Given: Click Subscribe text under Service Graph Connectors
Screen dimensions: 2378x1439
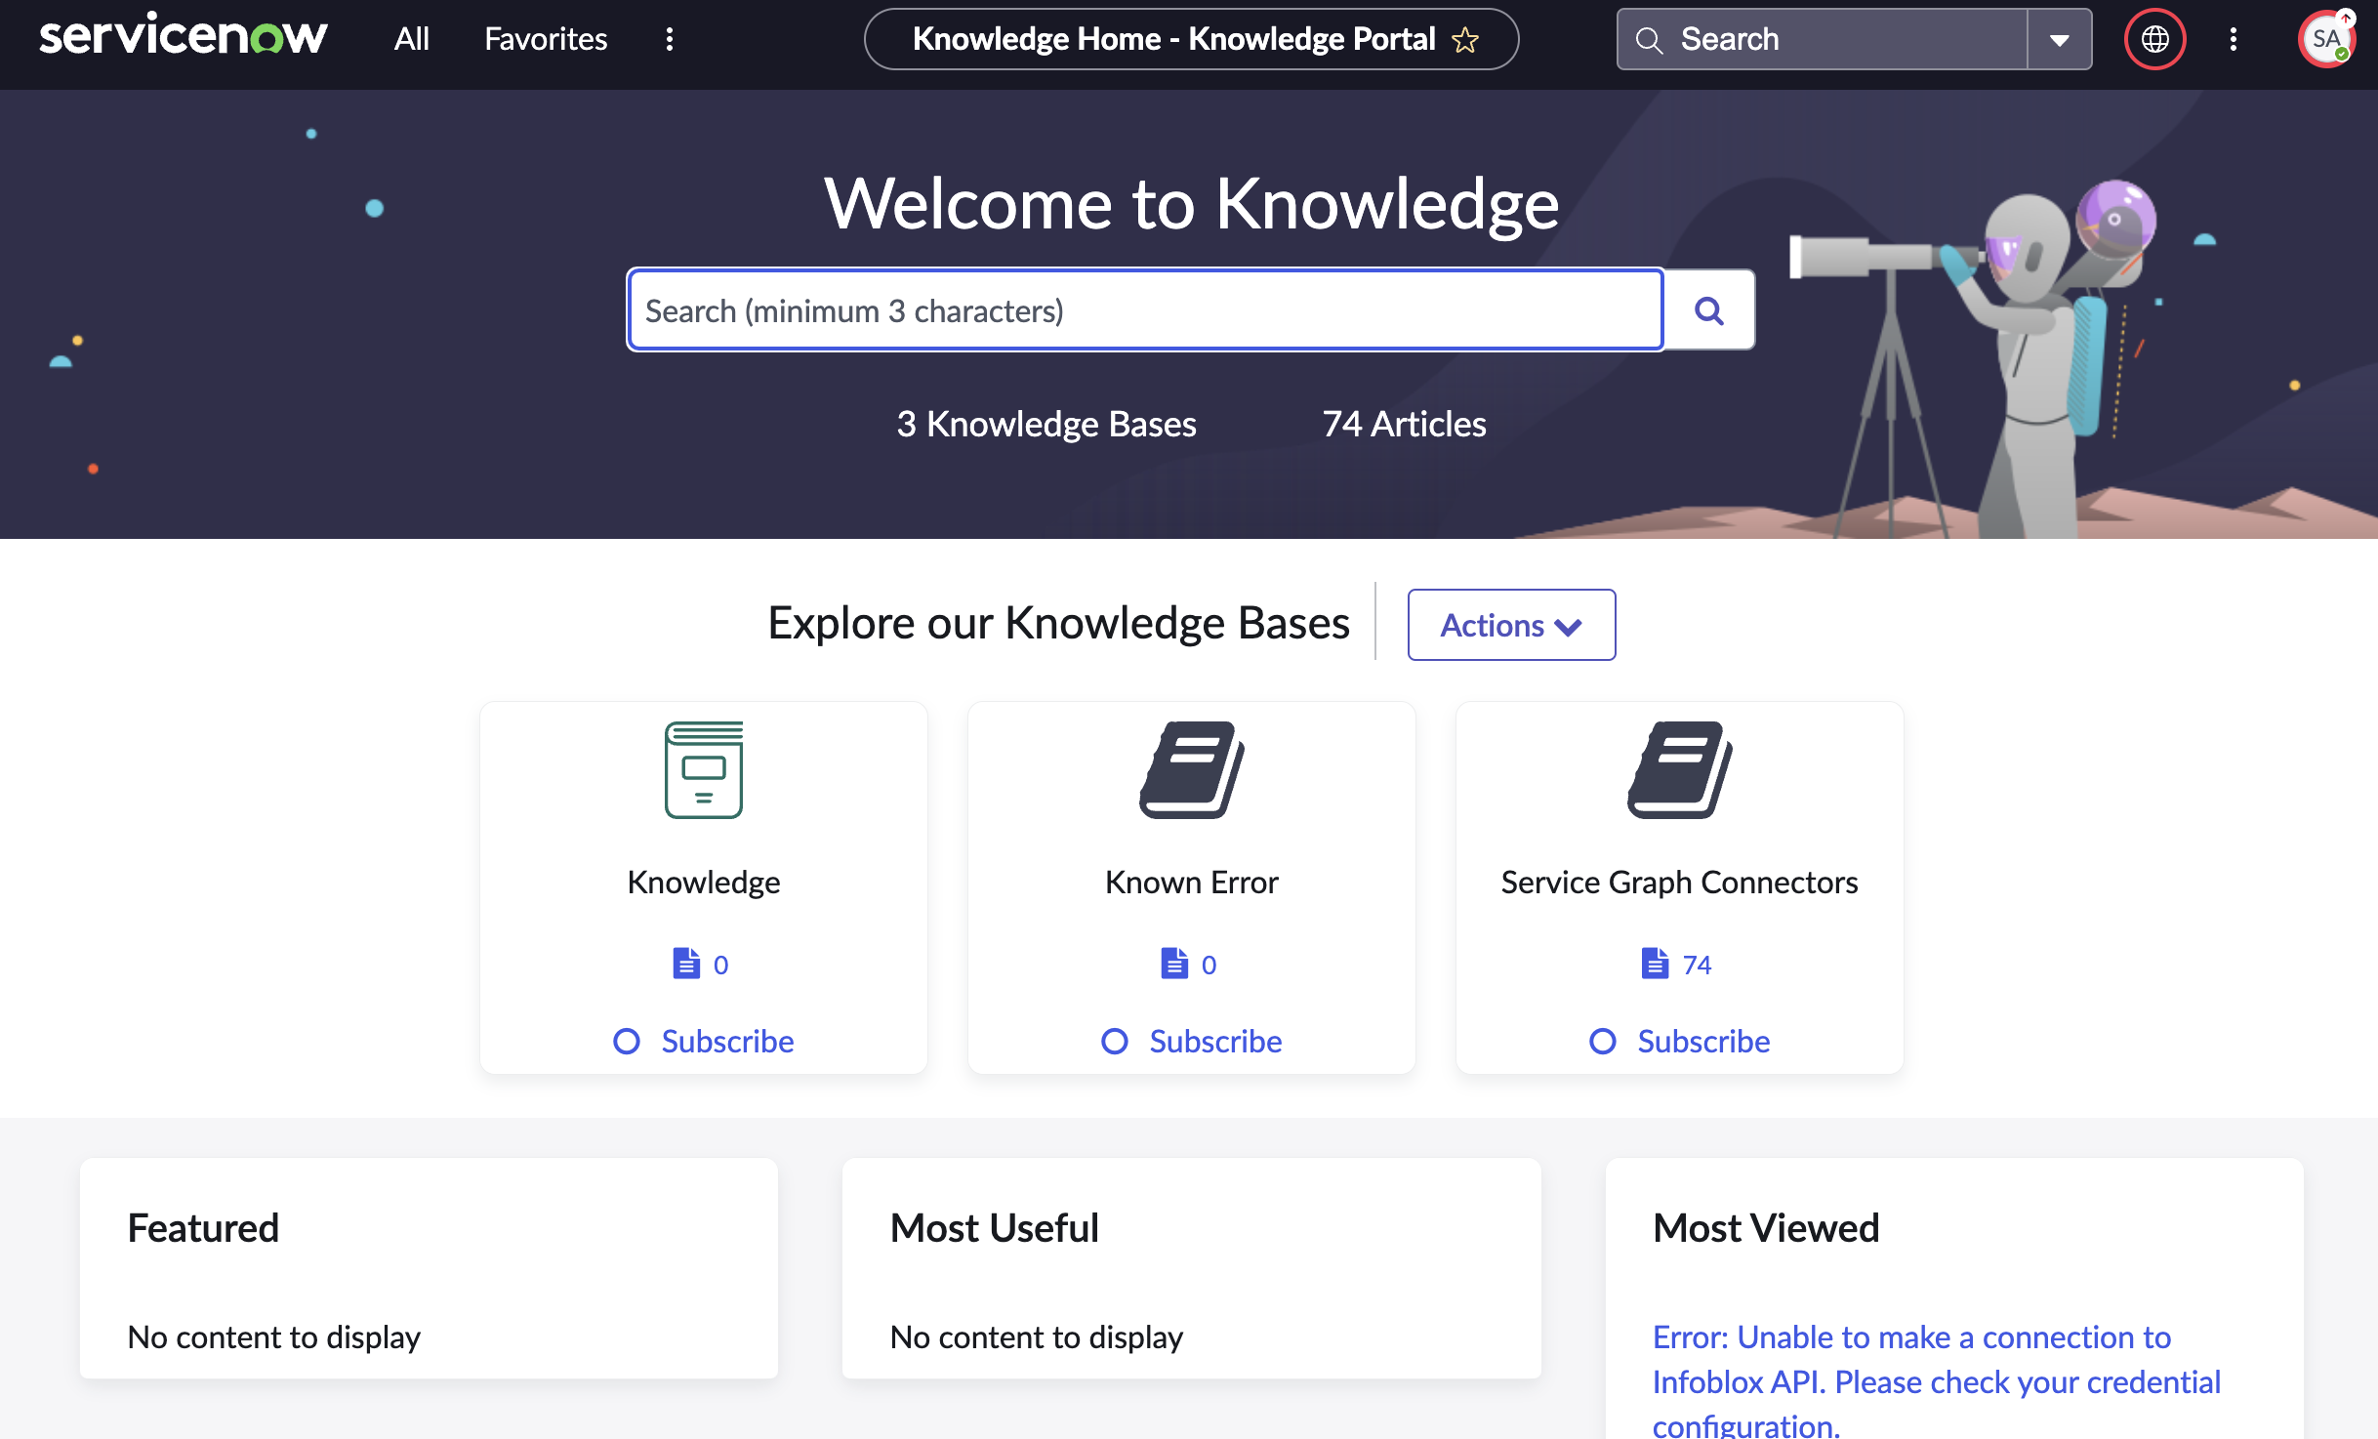Looking at the screenshot, I should pos(1703,1042).
